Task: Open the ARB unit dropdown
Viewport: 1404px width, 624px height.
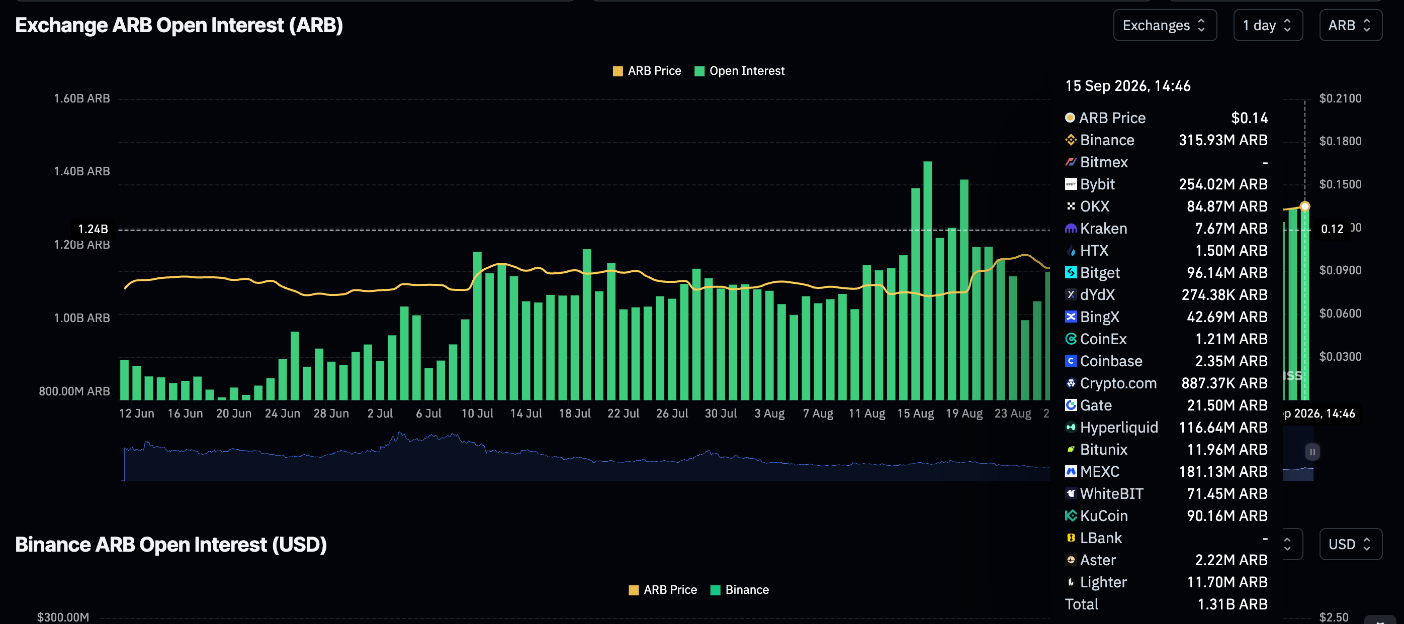Action: [1350, 25]
